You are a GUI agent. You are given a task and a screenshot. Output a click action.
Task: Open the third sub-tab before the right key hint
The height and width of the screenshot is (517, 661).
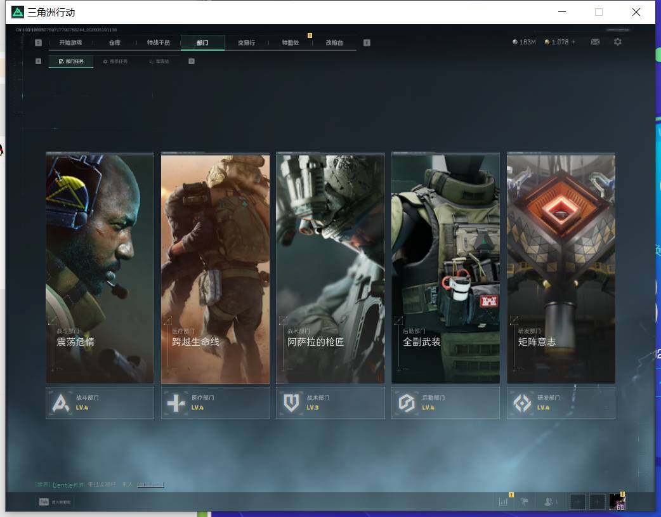tap(159, 61)
